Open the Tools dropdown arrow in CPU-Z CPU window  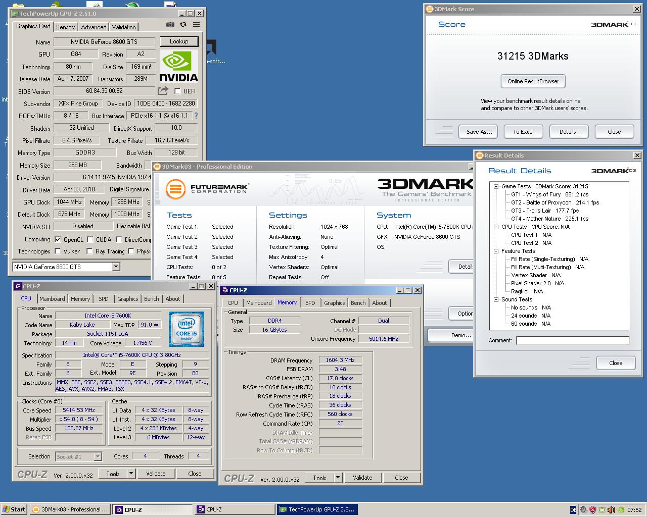click(x=131, y=474)
